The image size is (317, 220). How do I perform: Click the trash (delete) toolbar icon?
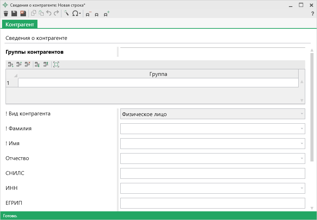6,14
